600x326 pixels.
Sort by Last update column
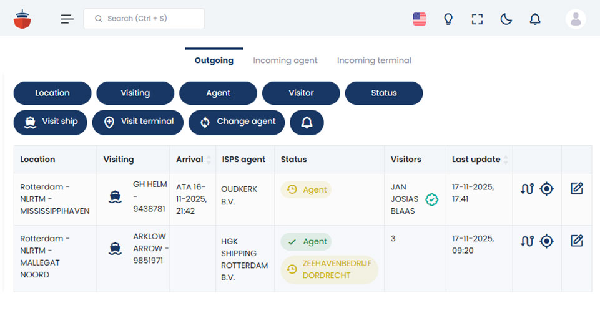coord(506,160)
